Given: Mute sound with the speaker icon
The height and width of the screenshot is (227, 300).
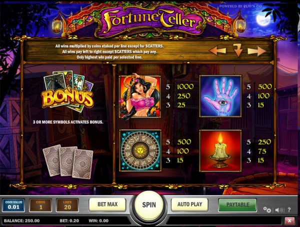Looking at the screenshot, I should (x=279, y=210).
